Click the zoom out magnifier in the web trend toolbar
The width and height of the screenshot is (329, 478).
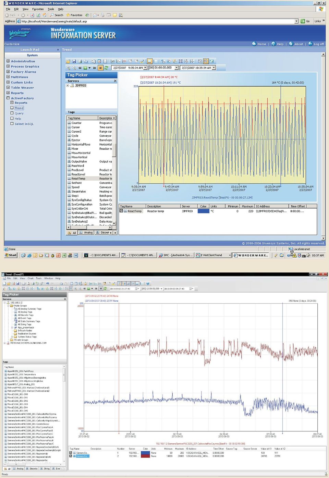click(74, 68)
